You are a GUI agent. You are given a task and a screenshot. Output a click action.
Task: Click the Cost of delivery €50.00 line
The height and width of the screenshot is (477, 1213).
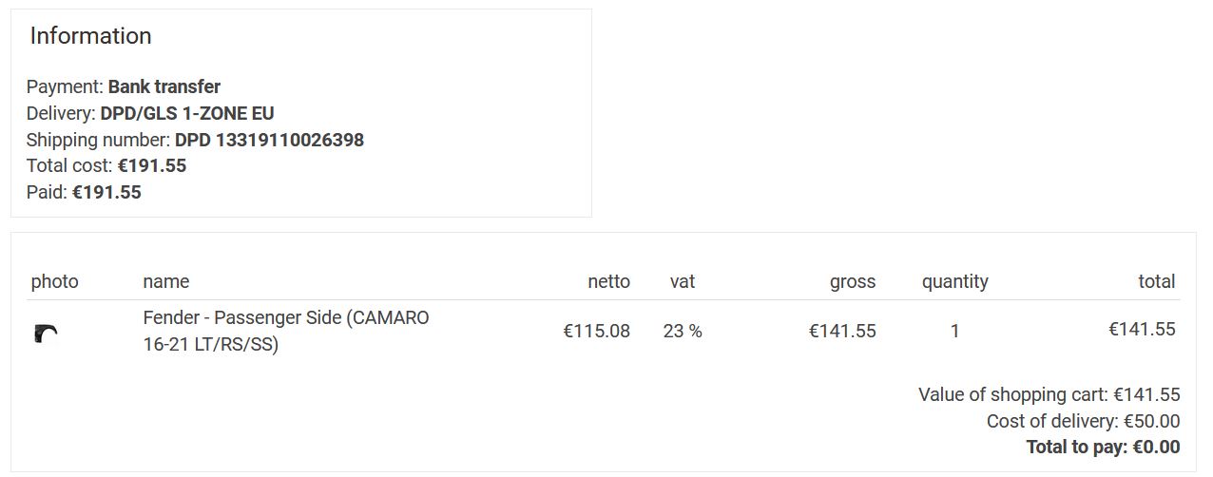pos(1083,421)
